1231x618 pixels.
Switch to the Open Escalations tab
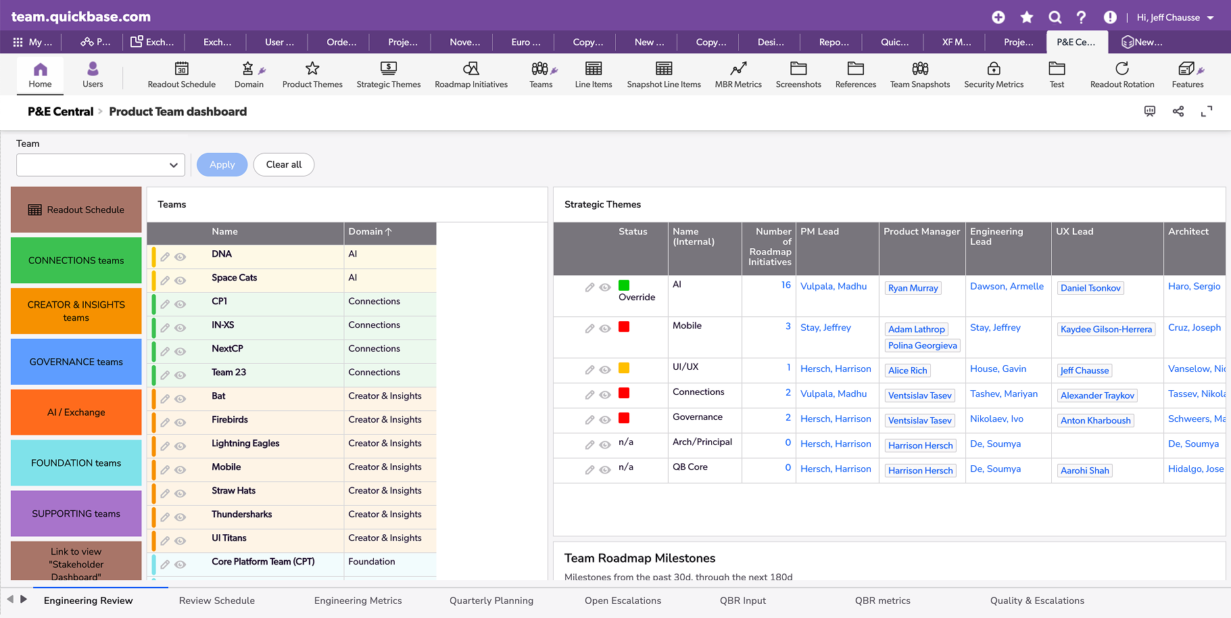pyautogui.click(x=623, y=600)
